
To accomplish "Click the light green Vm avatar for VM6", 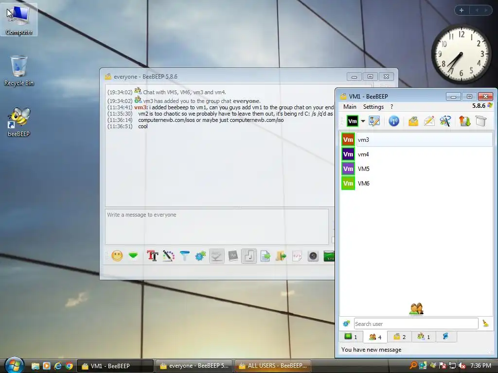I will pos(348,183).
